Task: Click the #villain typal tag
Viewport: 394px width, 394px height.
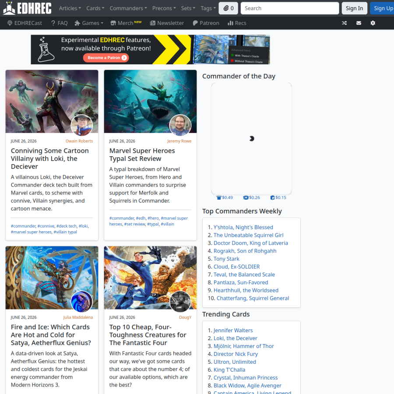Action: 65,232
